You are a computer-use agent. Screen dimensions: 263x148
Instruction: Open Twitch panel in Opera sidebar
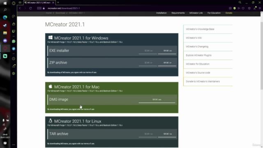(x=14, y=31)
